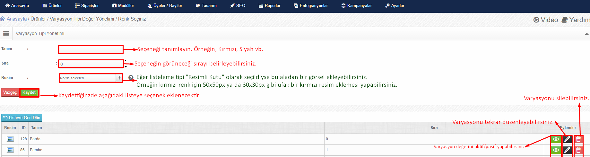
Task: Click the Listeye Geri Dön button
Action: tap(22, 118)
